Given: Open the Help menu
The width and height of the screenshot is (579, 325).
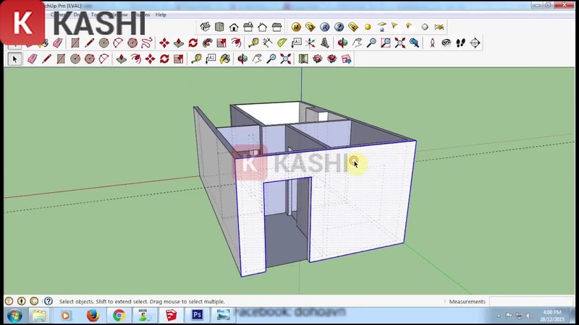Looking at the screenshot, I should 161,14.
